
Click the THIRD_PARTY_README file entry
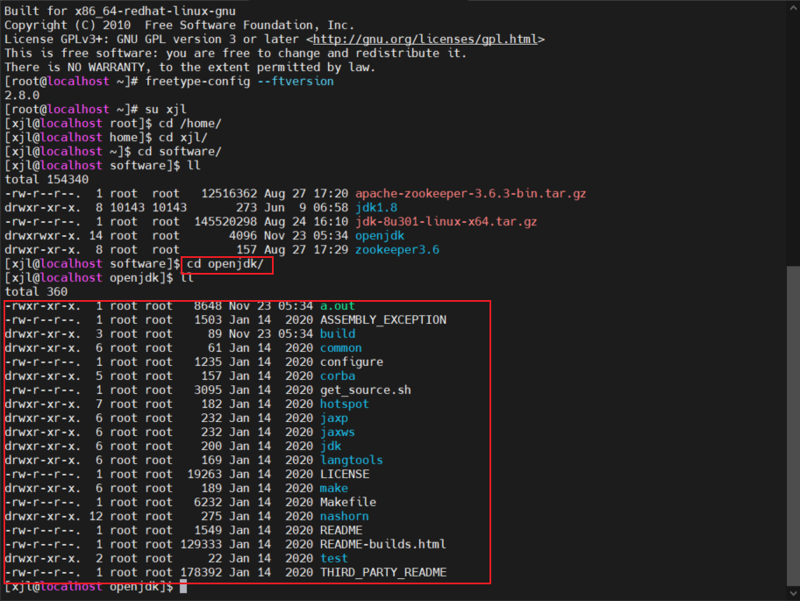coord(383,572)
